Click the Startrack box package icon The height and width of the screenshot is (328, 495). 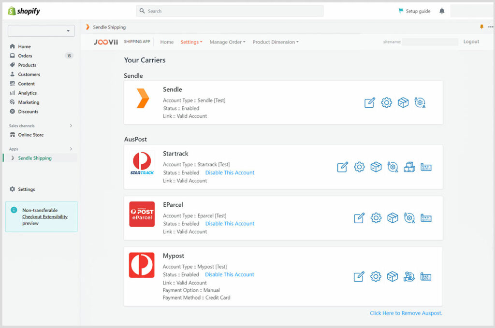[376, 167]
